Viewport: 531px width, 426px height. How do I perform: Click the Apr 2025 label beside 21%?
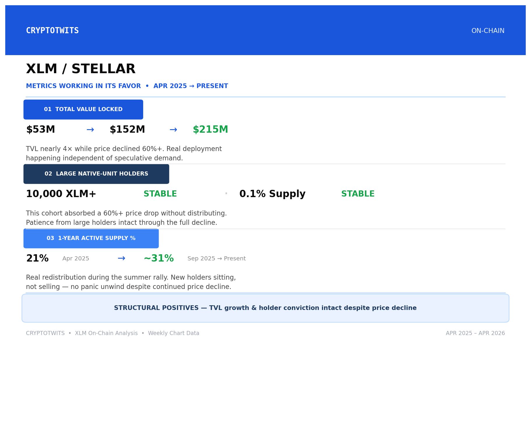(76, 259)
